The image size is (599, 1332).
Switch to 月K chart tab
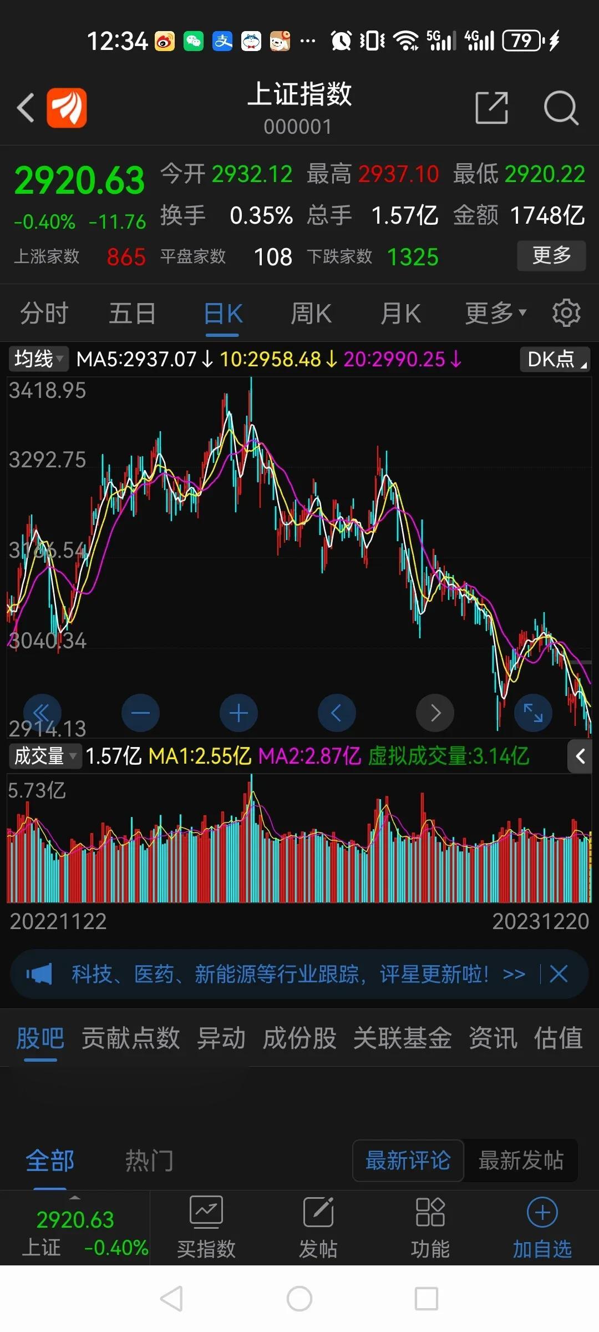click(x=400, y=313)
